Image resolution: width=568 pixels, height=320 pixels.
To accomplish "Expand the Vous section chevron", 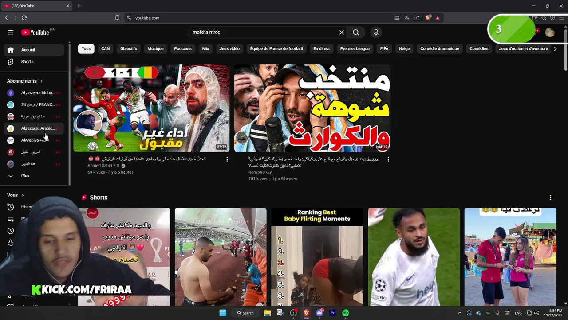I will tap(22, 195).
